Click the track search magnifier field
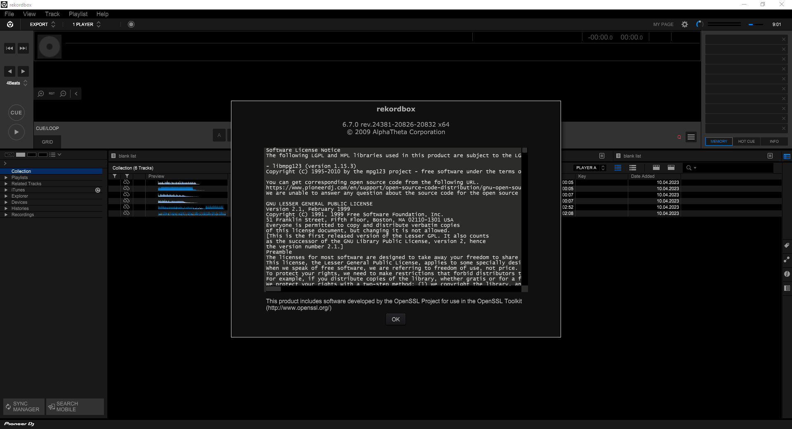Viewport: 792px width, 429px height. coord(728,168)
